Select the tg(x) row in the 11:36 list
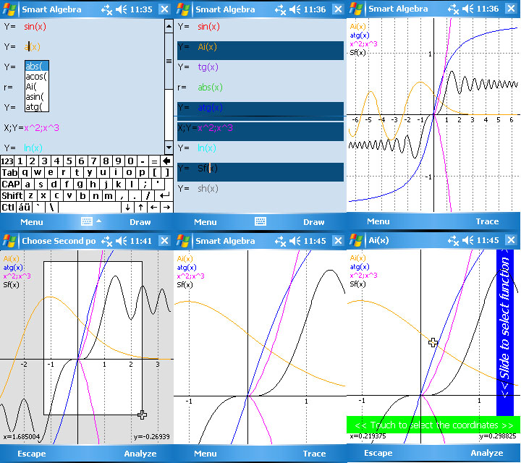521x463 pixels. (260, 67)
